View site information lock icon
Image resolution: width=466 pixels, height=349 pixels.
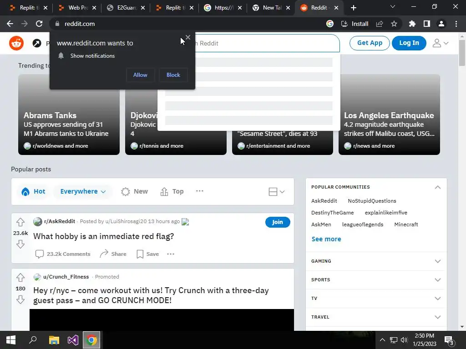(x=57, y=24)
